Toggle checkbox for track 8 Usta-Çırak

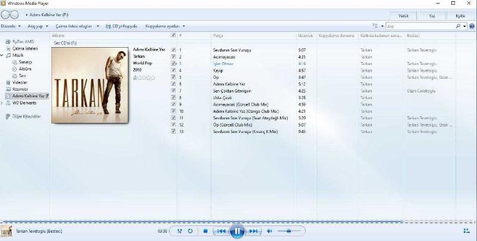click(x=173, y=98)
